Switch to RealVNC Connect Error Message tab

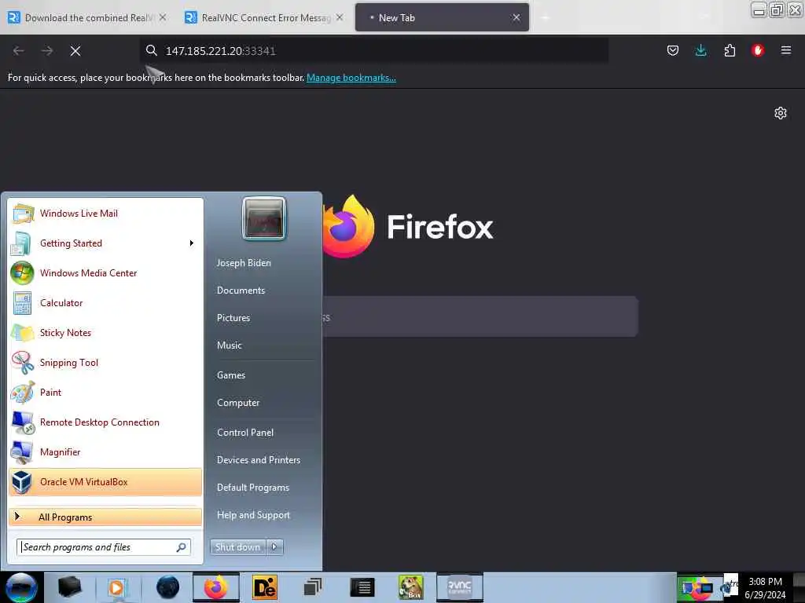(x=264, y=17)
